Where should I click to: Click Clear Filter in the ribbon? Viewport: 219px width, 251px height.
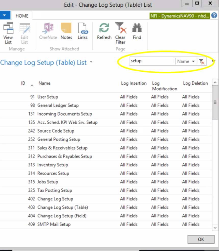click(120, 33)
